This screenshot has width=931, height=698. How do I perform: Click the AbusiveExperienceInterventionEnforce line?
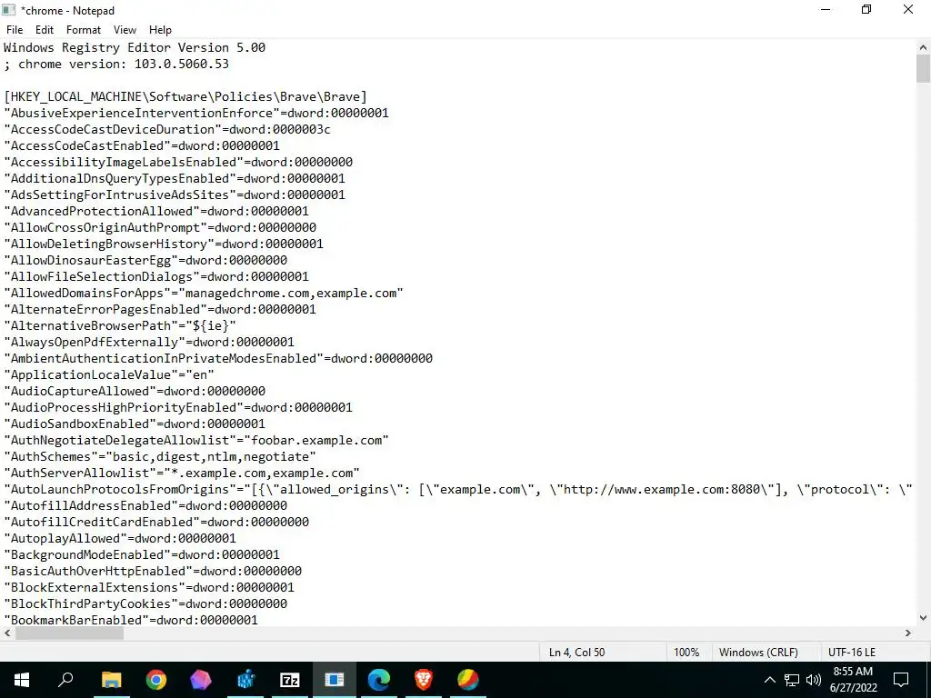[196, 113]
